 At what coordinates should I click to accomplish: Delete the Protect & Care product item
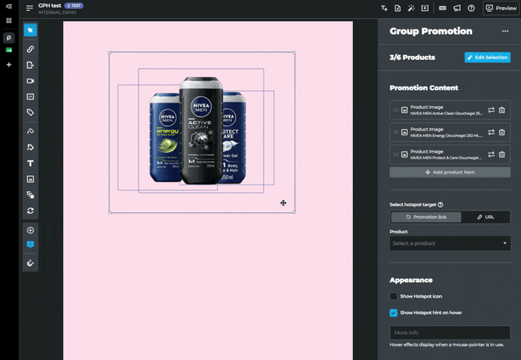(502, 155)
